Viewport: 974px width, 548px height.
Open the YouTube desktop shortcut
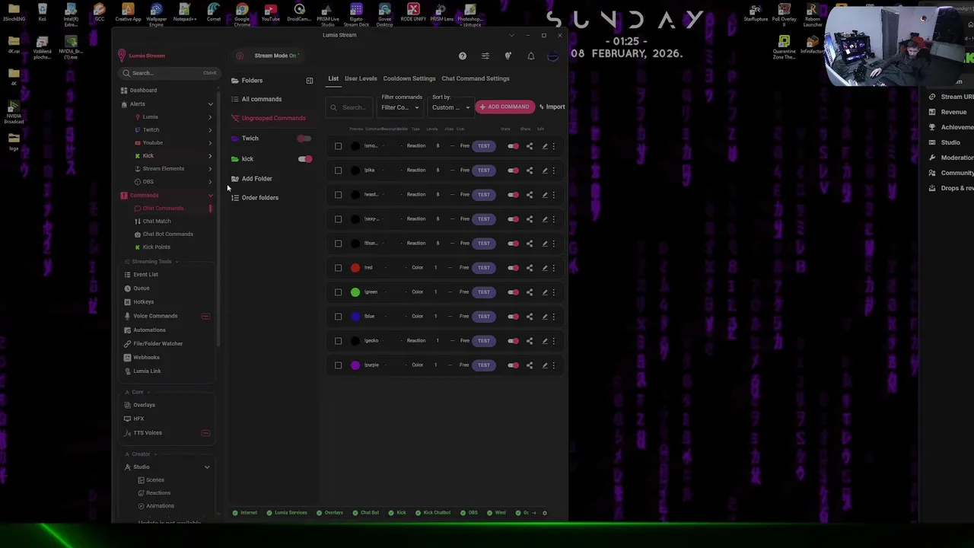pyautogui.click(x=270, y=13)
